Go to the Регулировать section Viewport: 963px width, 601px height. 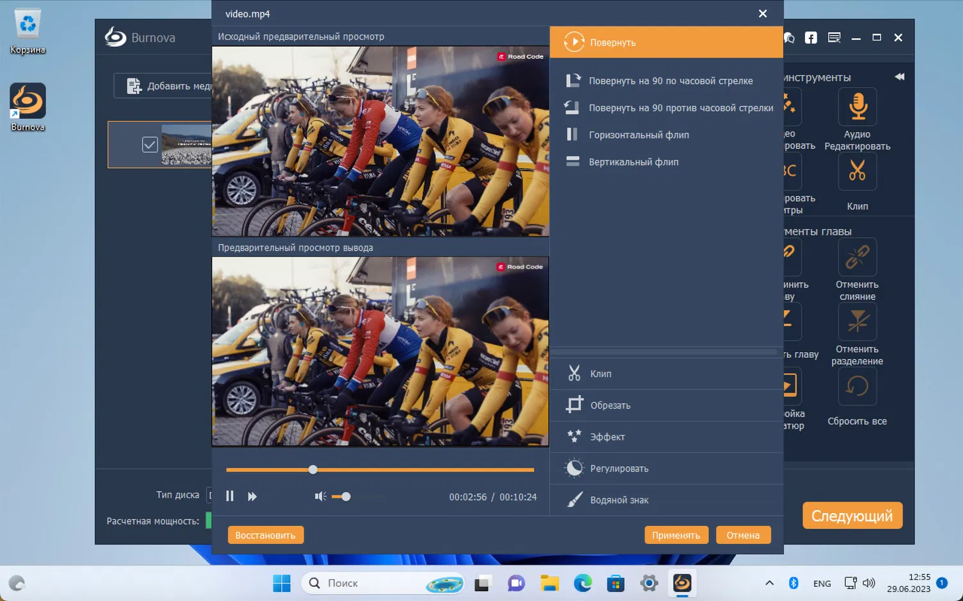point(666,468)
